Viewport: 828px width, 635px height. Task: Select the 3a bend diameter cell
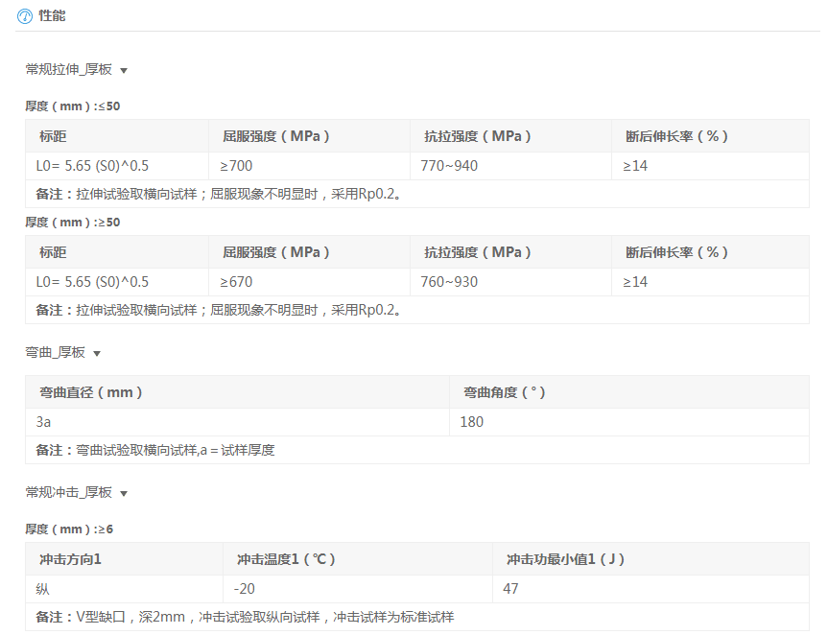point(43,422)
